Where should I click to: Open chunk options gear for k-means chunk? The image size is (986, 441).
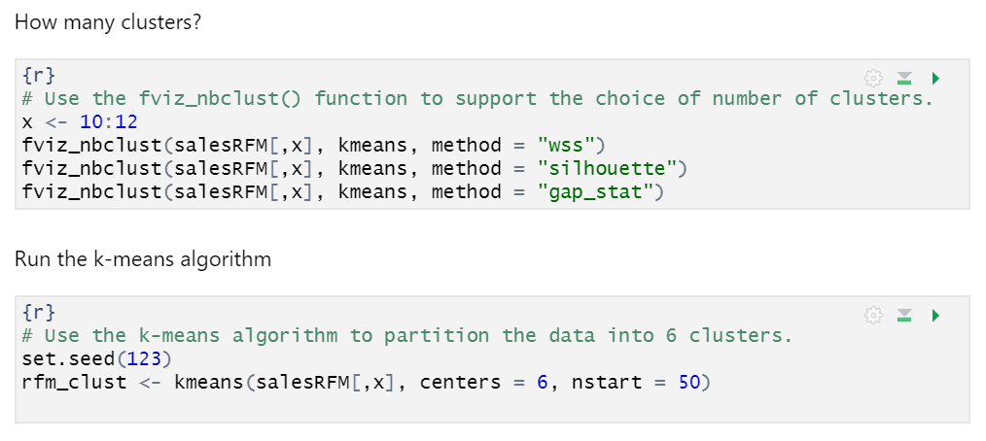(873, 315)
